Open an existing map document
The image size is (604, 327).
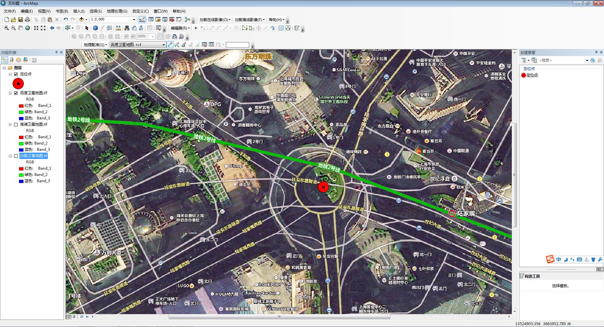(13, 19)
